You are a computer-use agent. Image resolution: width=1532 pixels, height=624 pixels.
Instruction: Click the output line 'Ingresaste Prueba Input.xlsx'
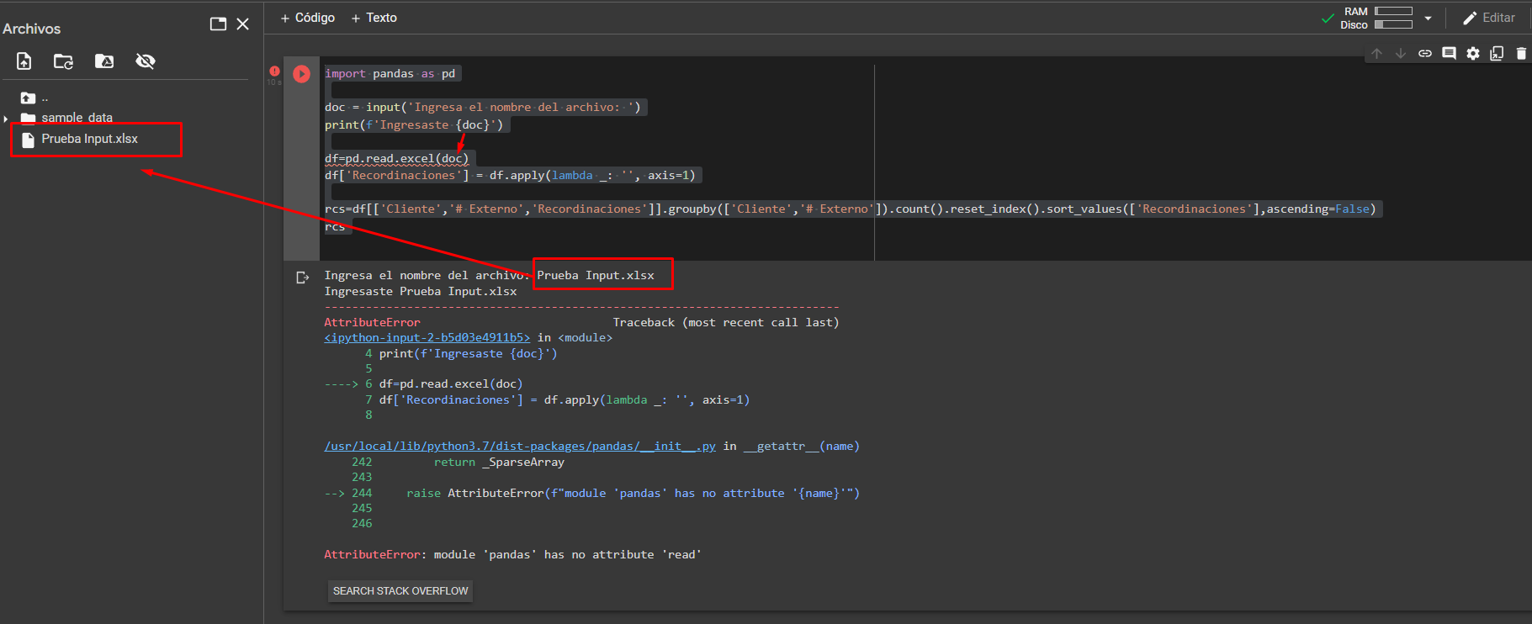point(421,291)
